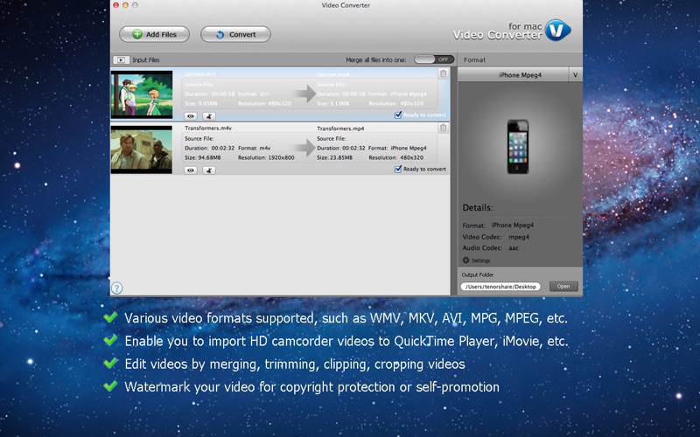Click the preview eye icon for Transformers.m4v
The height and width of the screenshot is (437, 700).
(x=191, y=170)
